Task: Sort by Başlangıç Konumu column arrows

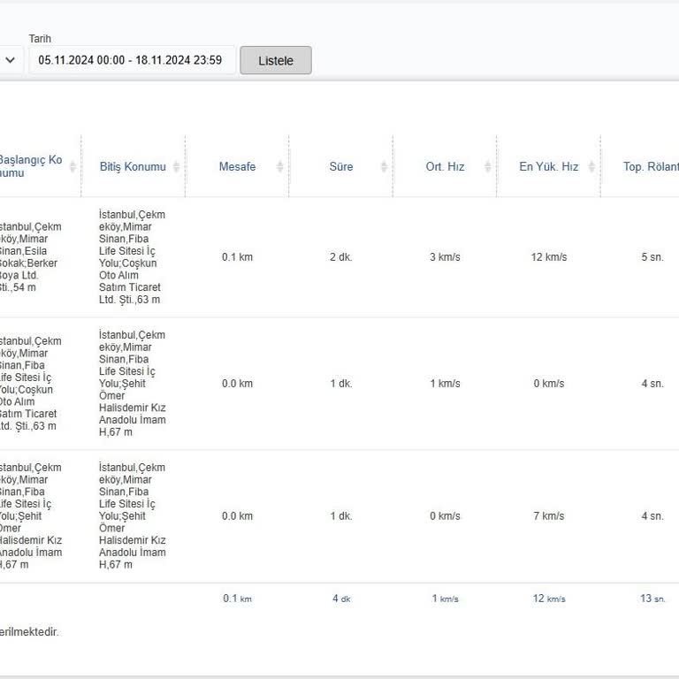Action: [72, 166]
